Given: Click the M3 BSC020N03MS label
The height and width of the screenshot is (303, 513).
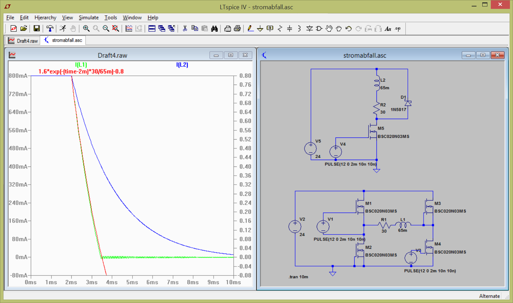Looking at the screenshot, I should pyautogui.click(x=450, y=211).
